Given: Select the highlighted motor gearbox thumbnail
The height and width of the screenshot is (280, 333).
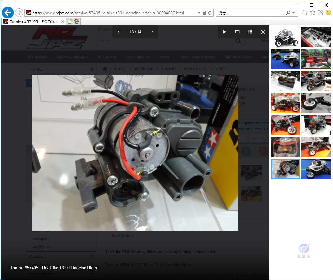Looking at the screenshot, I should coord(286,169).
